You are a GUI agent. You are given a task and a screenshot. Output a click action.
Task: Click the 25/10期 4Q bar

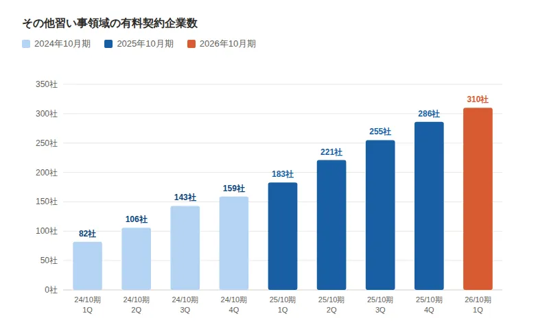coord(428,206)
